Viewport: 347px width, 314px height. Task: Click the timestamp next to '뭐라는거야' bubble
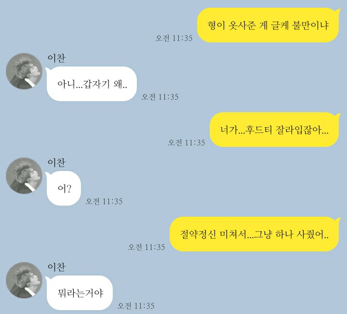[x=136, y=306]
